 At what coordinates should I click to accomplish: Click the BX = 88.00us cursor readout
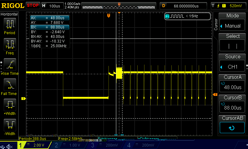[50, 27]
